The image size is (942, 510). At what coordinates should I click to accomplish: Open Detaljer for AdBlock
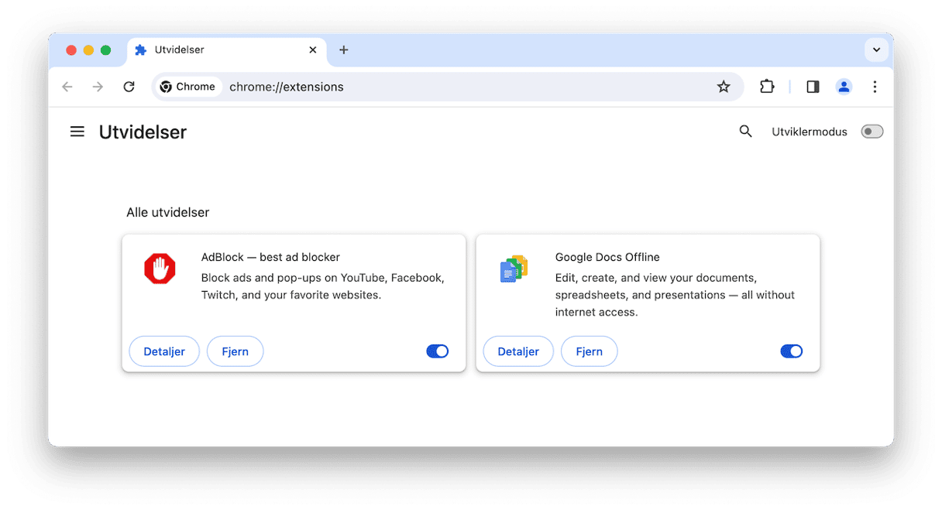(164, 351)
